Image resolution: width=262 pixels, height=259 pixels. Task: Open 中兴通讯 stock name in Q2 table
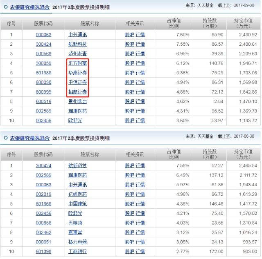[x=77, y=185]
